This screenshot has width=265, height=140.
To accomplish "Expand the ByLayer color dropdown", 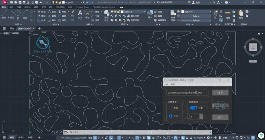I will [x=196, y=12].
